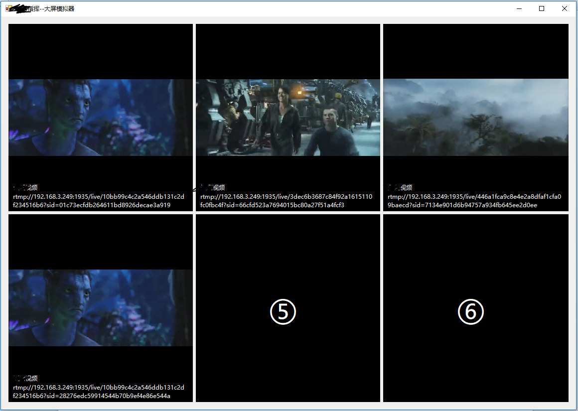Click the application icon in the title bar
This screenshot has height=411, width=578.
click(x=9, y=8)
